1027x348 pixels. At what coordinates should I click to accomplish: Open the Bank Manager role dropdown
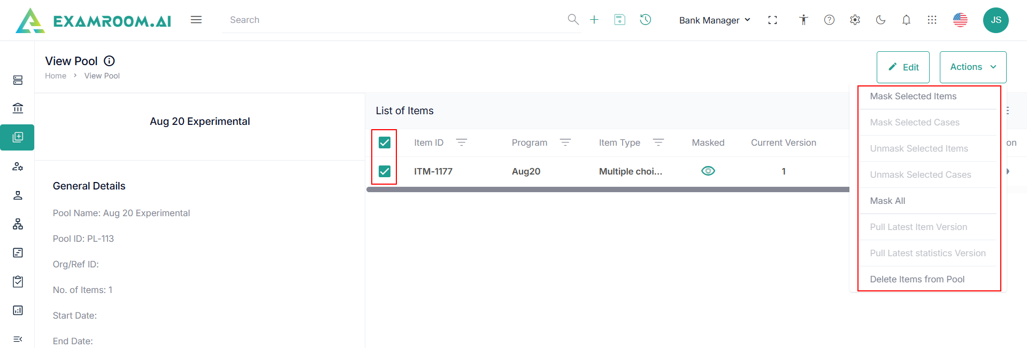pos(715,20)
